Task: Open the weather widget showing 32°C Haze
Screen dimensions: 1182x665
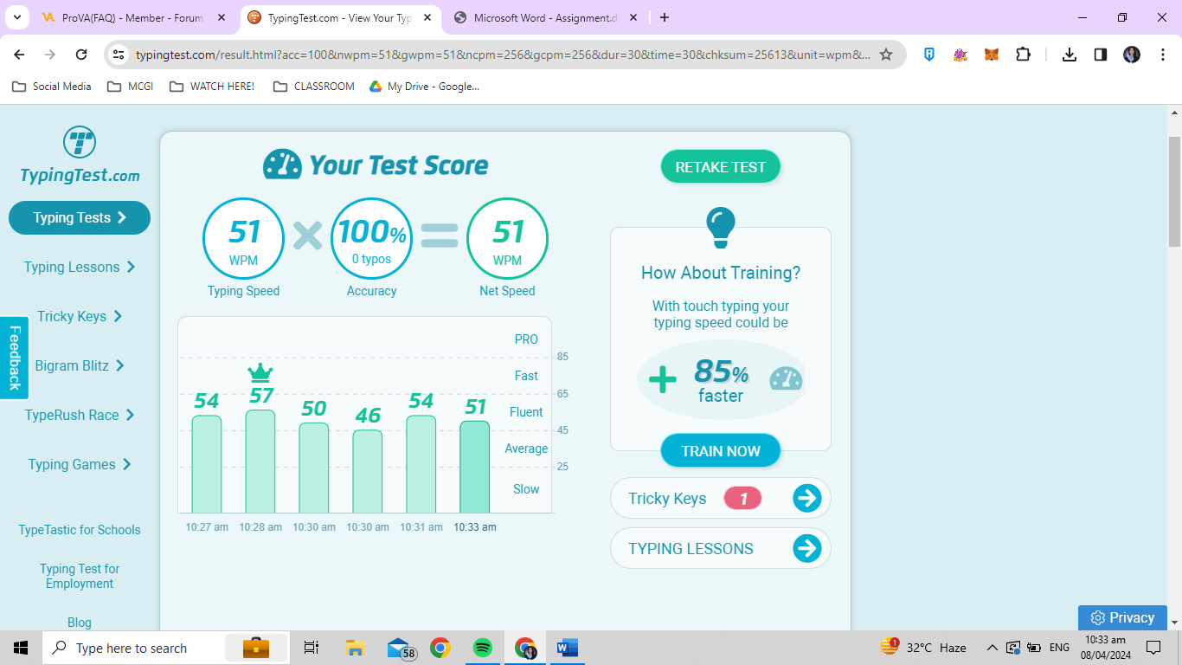Action: tap(923, 648)
